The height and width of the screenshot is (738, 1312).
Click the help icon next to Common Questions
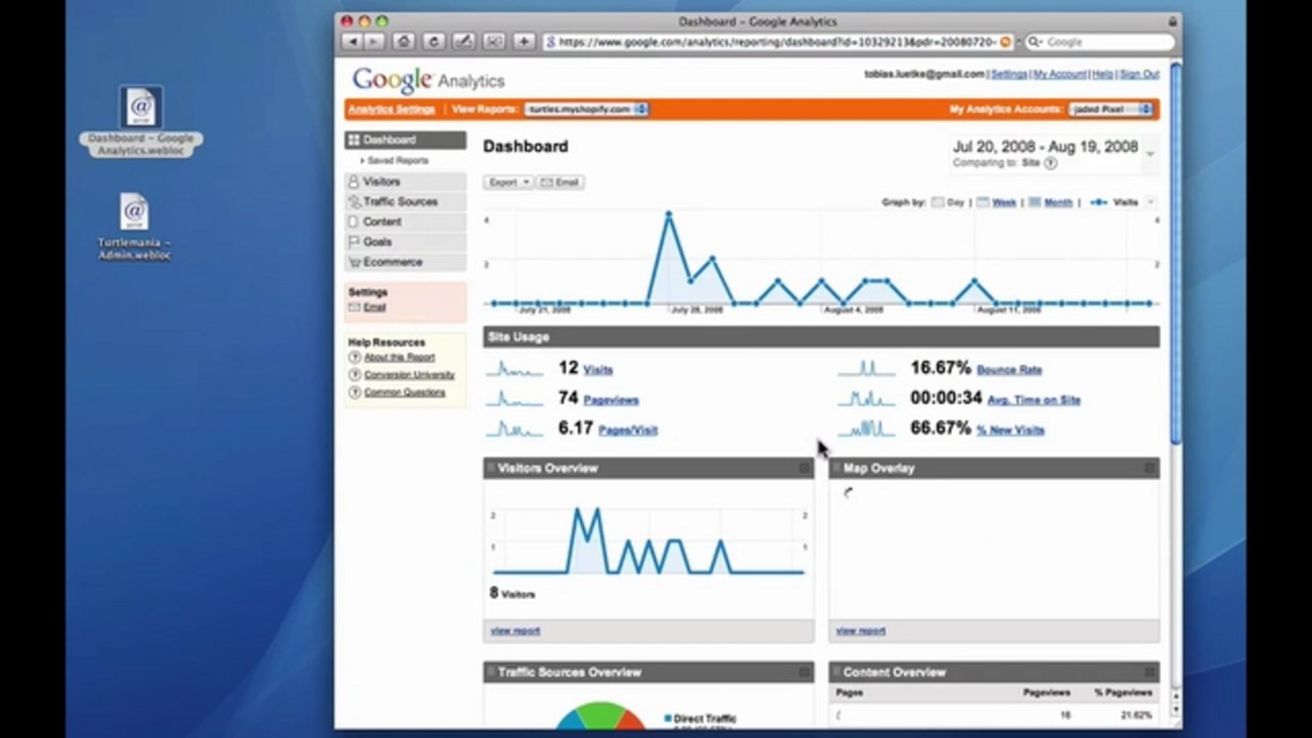355,393
